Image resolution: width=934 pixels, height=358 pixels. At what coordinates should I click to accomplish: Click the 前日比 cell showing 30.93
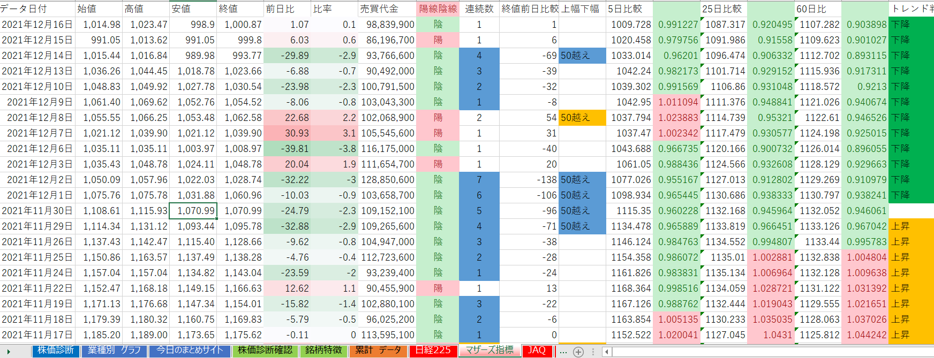click(x=287, y=133)
